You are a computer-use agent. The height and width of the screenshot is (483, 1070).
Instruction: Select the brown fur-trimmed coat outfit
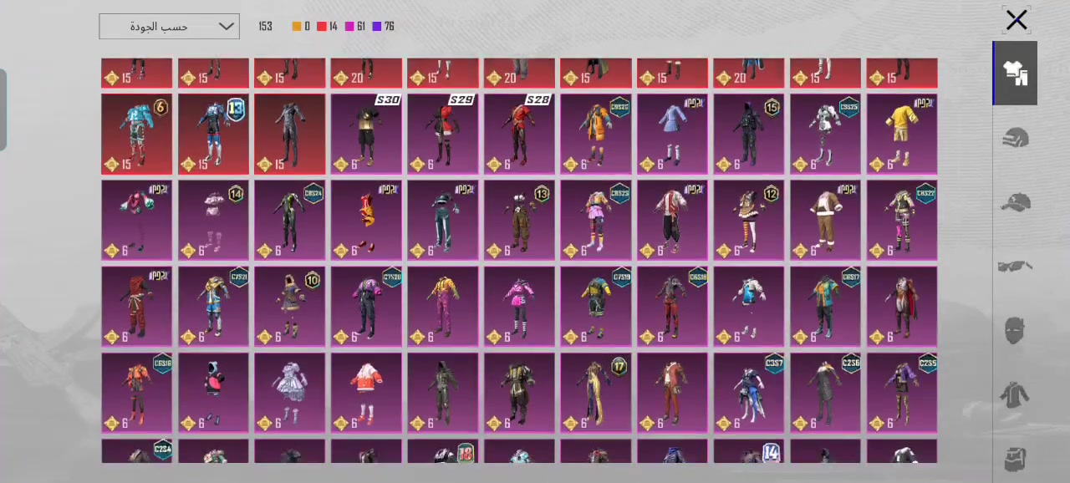point(825,220)
